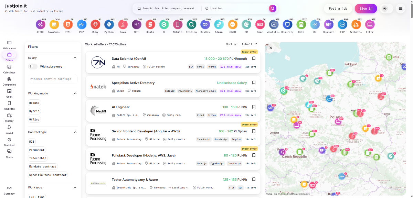
Task: Click the Minimum monthly earnings field
Action: pos(53,79)
